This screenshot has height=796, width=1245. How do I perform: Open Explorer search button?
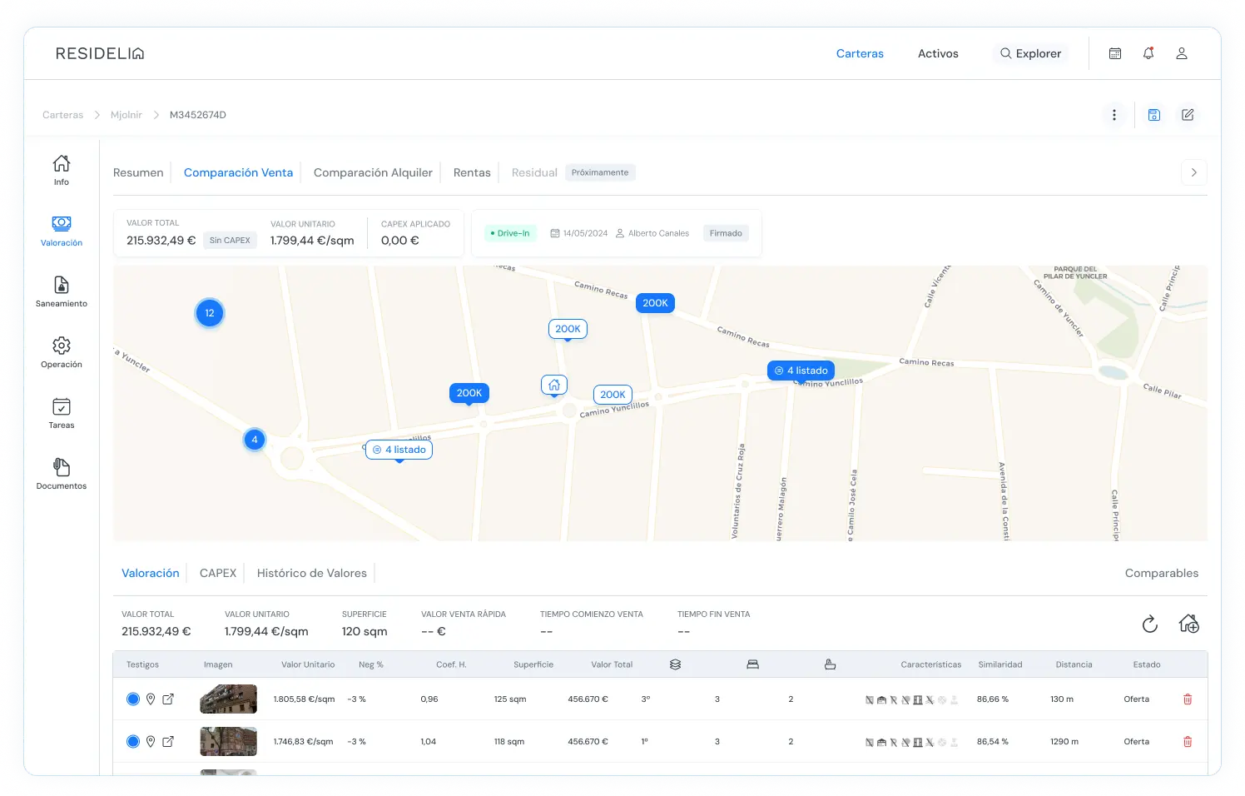(x=1030, y=53)
